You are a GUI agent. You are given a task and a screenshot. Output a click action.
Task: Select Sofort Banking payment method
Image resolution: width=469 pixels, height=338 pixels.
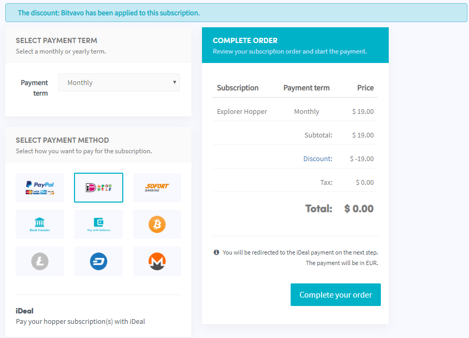pyautogui.click(x=157, y=187)
